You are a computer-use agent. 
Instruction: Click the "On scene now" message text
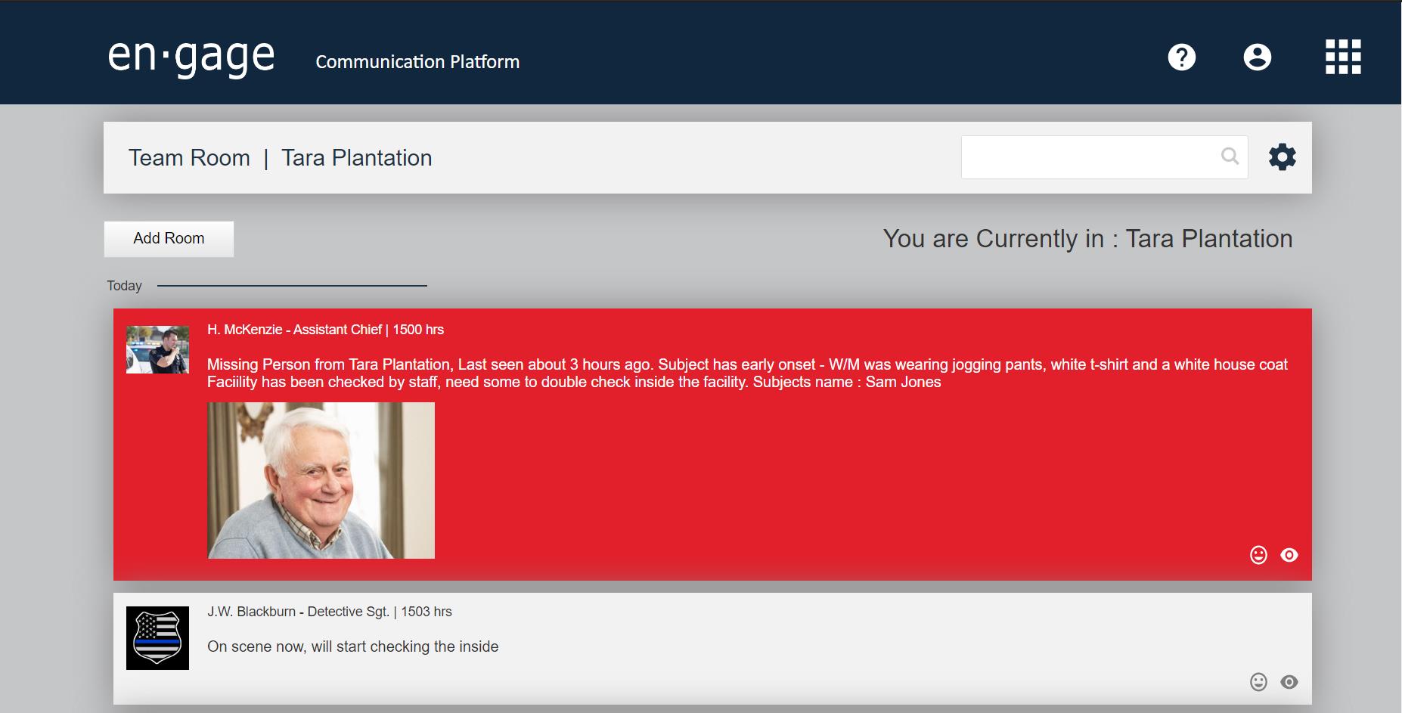pos(352,646)
